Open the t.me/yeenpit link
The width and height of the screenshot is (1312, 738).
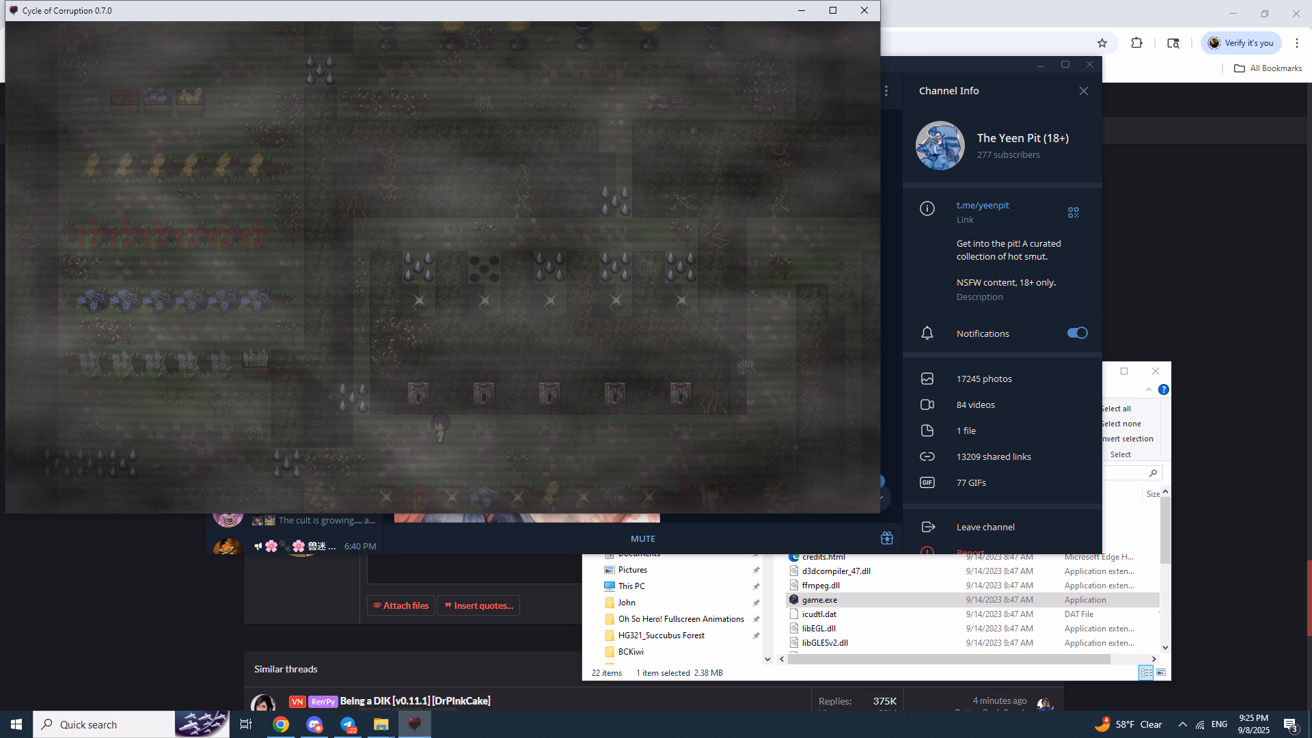[982, 206]
